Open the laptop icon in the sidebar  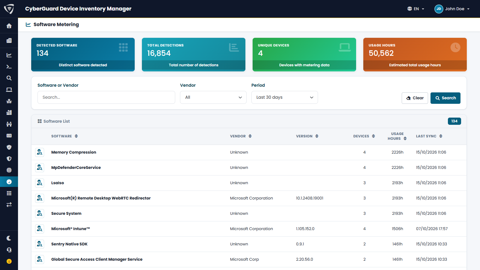(x=9, y=90)
